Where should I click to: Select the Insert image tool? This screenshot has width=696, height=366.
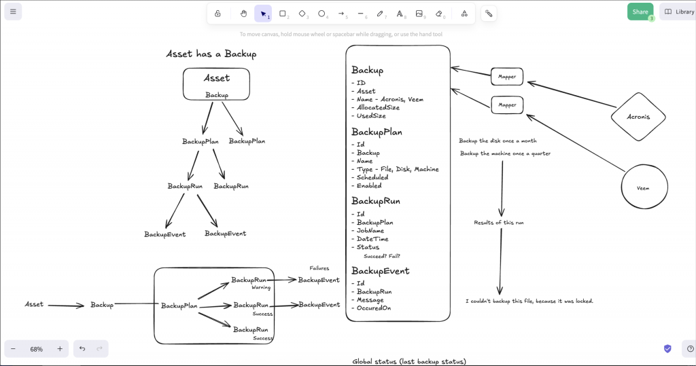click(x=419, y=14)
